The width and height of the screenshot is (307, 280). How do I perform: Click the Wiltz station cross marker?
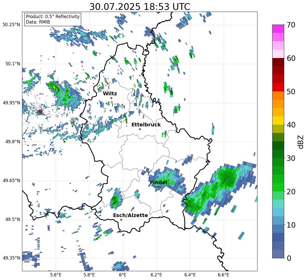(x=111, y=98)
